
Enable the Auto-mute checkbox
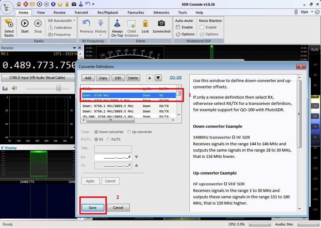click(x=178, y=27)
